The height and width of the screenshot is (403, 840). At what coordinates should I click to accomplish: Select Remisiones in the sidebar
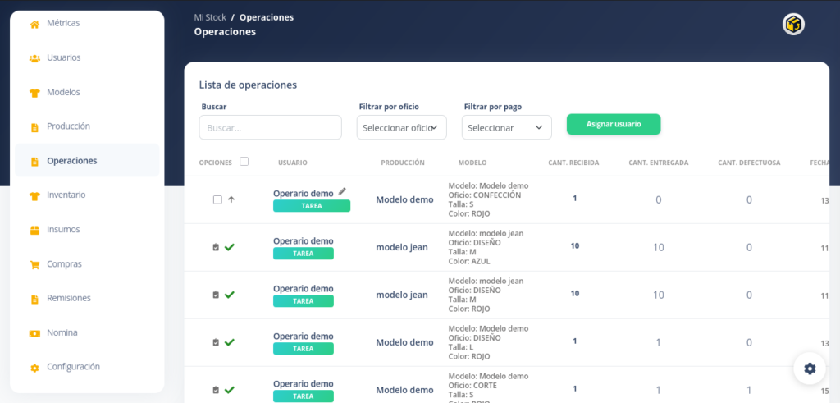tap(68, 298)
